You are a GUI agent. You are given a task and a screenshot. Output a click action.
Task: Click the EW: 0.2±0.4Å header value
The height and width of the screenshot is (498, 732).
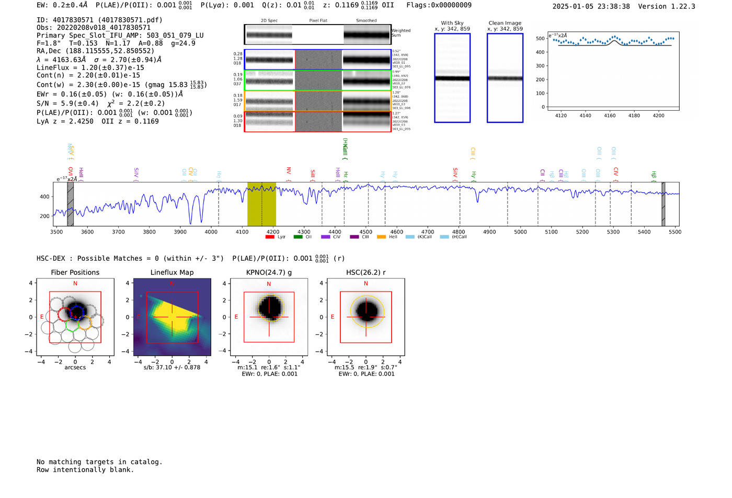[x=62, y=5]
